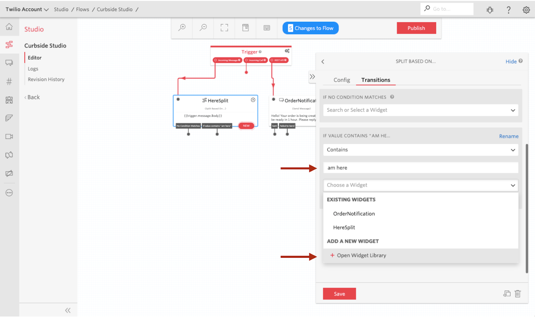Click the Sent transition on OrderNotification widget
Screen dimensions: 535x318
(x=275, y=126)
